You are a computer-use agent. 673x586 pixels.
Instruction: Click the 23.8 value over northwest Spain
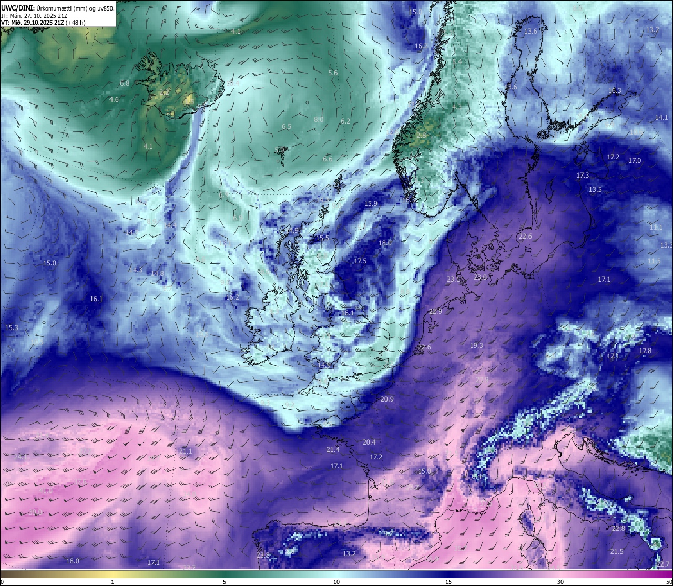(263, 555)
